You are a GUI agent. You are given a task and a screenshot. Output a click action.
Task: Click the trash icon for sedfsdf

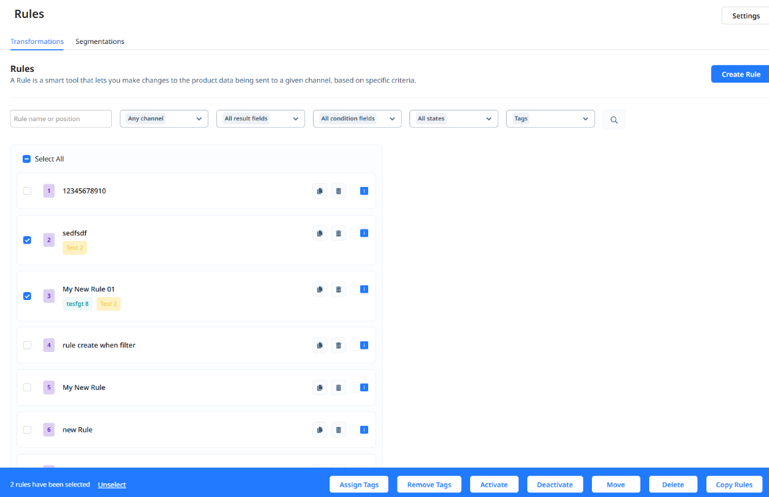coord(338,234)
